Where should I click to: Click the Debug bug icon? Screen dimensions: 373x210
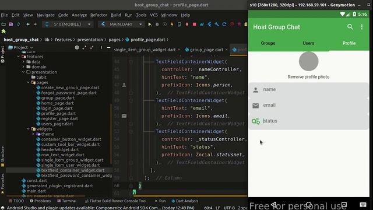(x=157, y=24)
